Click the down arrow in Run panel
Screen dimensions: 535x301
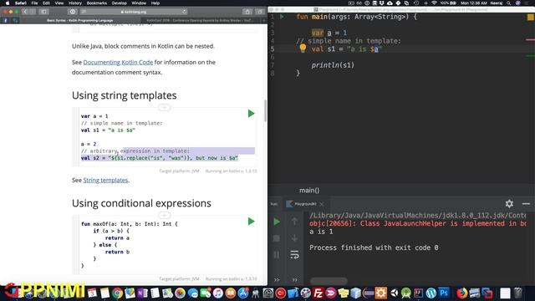click(294, 237)
